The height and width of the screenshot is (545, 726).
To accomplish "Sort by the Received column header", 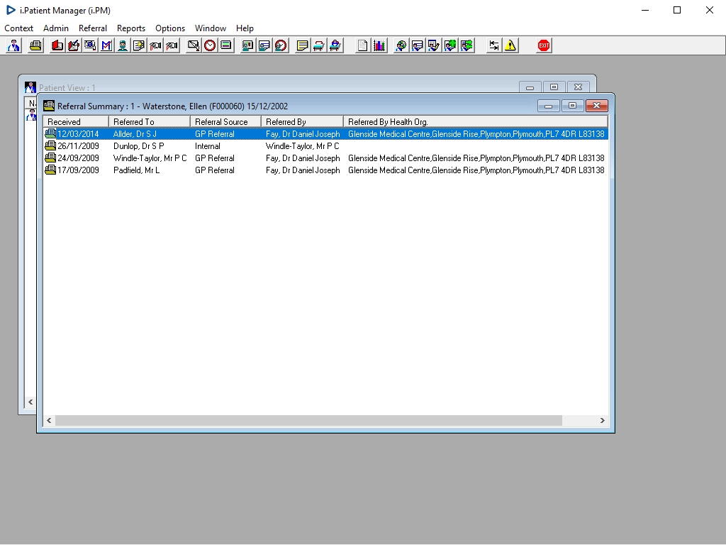I will (x=76, y=122).
